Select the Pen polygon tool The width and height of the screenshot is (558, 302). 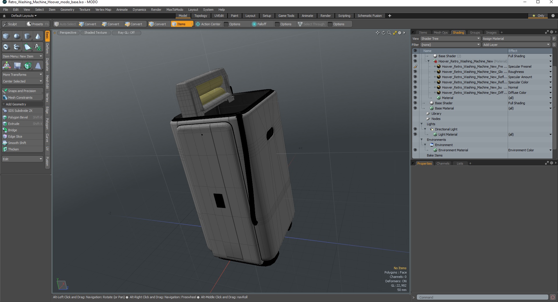(27, 47)
